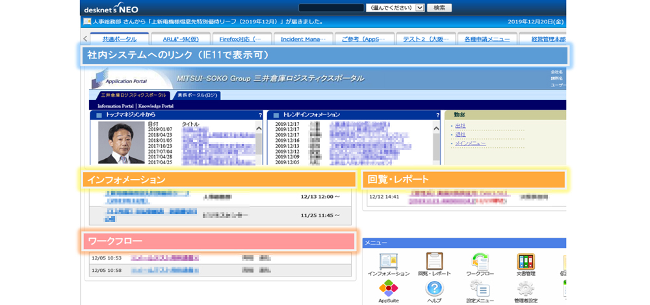Click the tab strip left scroll arrow
This screenshot has height=305, width=650.
[x=85, y=39]
